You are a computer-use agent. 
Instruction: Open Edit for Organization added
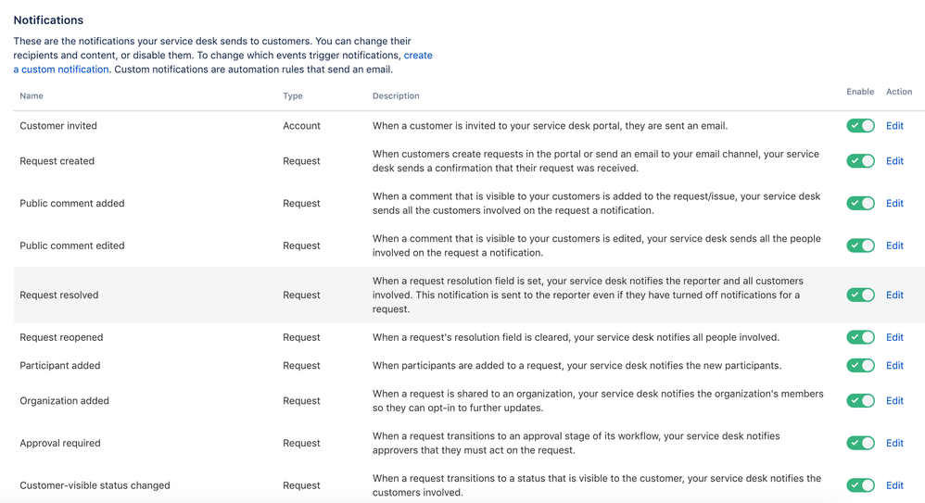[894, 401]
